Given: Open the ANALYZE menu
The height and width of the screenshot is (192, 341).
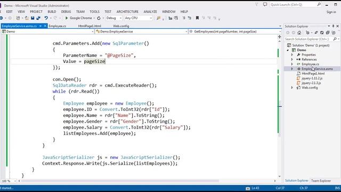Looking at the screenshot, I should (x=150, y=12).
